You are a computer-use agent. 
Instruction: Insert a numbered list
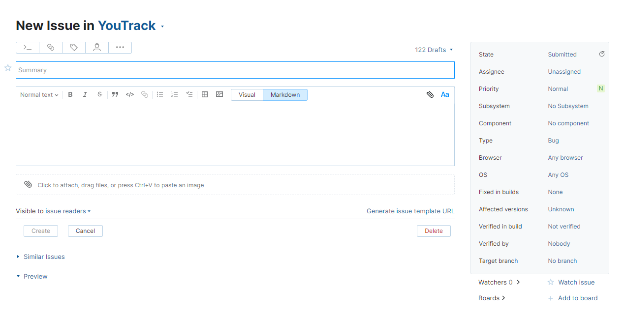(174, 94)
